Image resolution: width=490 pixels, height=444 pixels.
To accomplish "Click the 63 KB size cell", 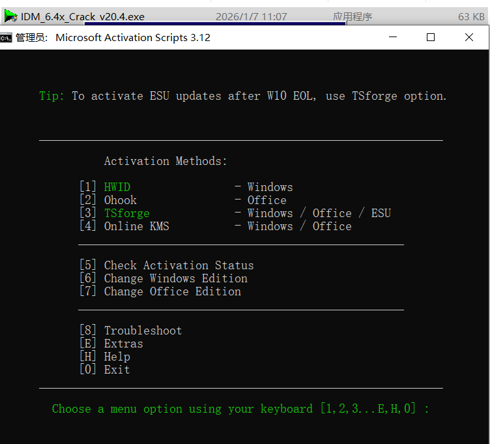I will click(471, 16).
